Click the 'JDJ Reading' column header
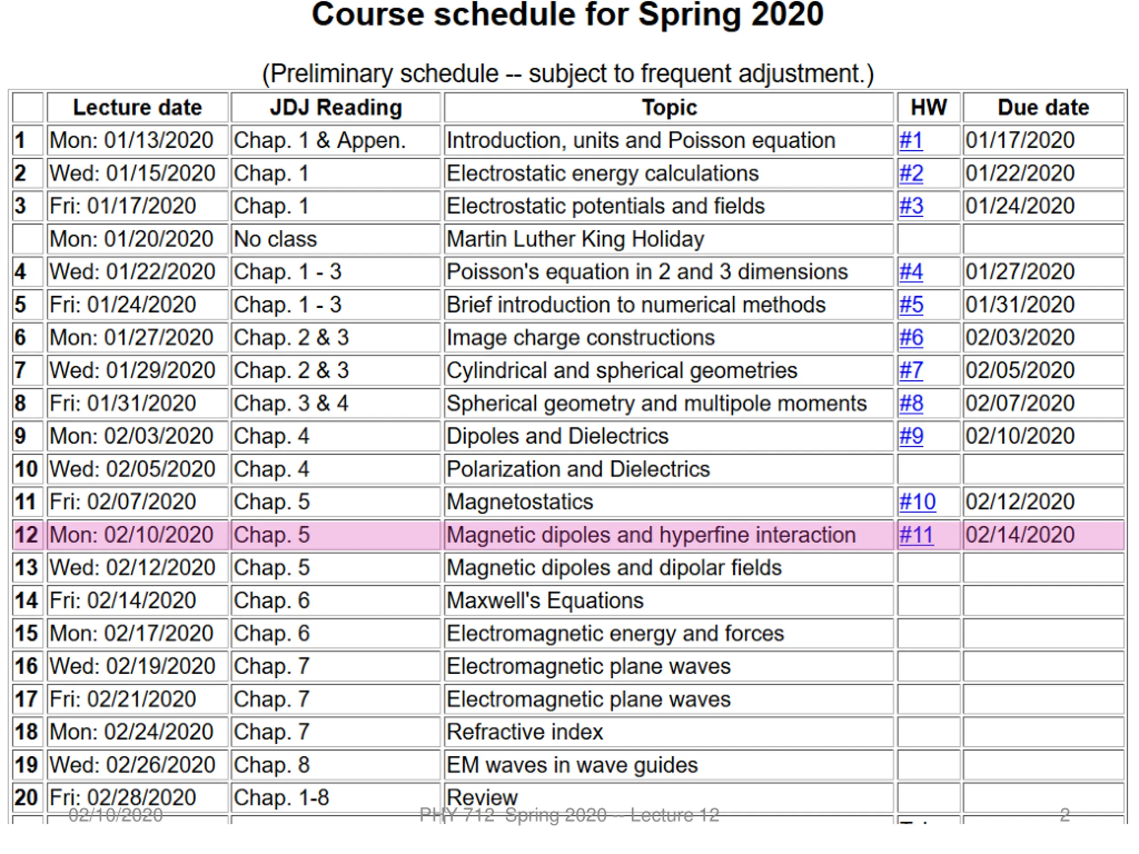The image size is (1139, 854). 336,108
